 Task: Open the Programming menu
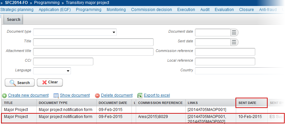tap(89, 10)
